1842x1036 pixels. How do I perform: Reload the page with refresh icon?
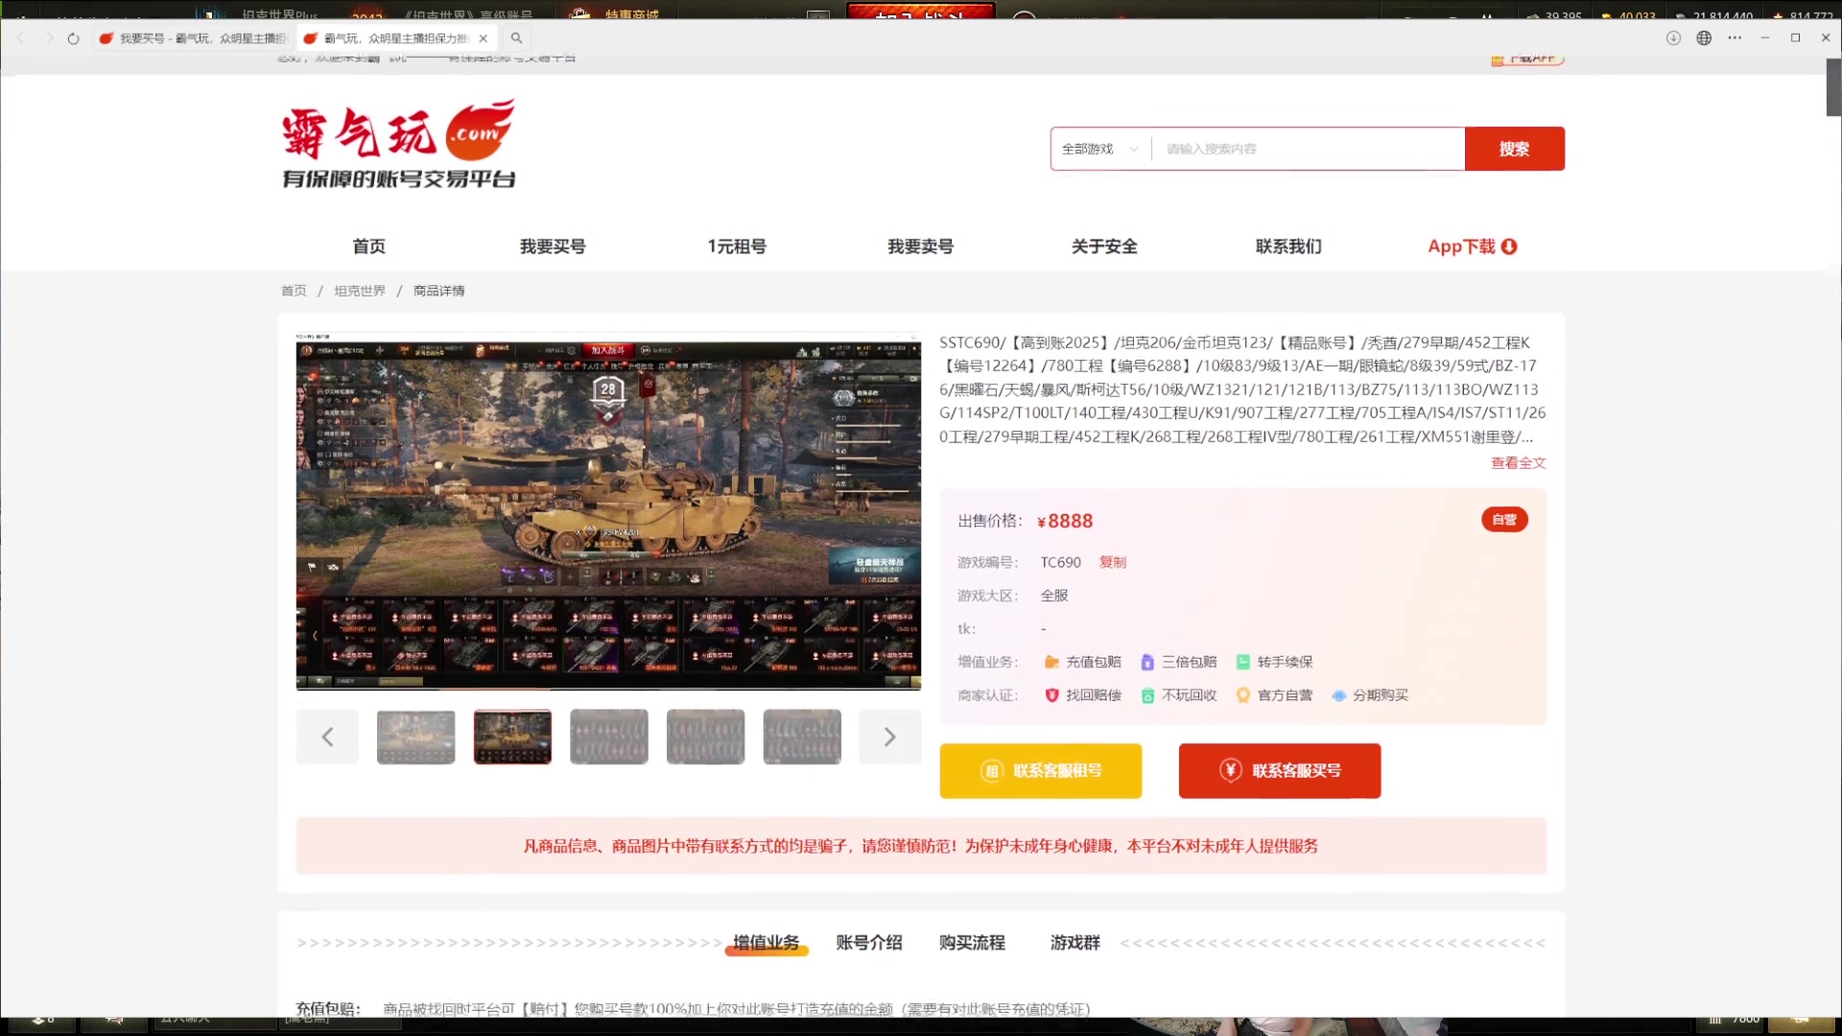coord(73,38)
